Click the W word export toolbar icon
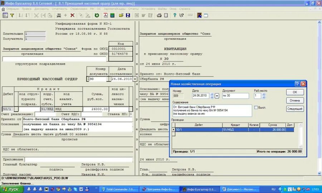 pyautogui.click(x=143, y=15)
